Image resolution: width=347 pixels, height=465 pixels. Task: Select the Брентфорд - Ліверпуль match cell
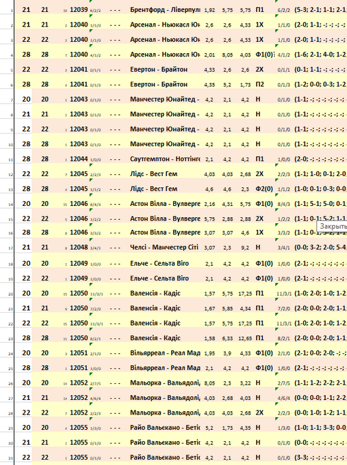pyautogui.click(x=165, y=10)
